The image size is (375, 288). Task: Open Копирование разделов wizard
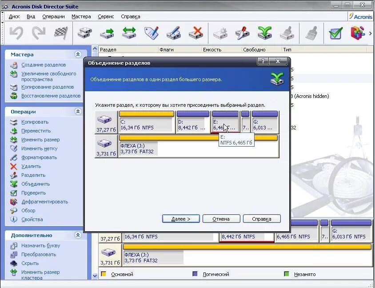(x=48, y=87)
